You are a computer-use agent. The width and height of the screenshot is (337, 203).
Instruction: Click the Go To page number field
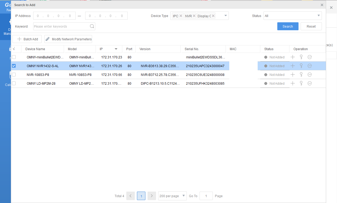[x=206, y=196]
